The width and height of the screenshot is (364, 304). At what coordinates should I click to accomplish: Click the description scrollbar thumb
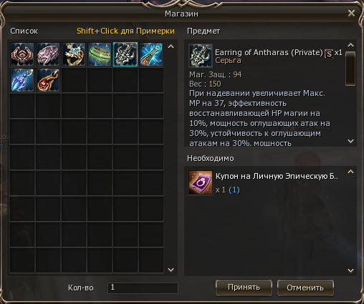point(350,69)
